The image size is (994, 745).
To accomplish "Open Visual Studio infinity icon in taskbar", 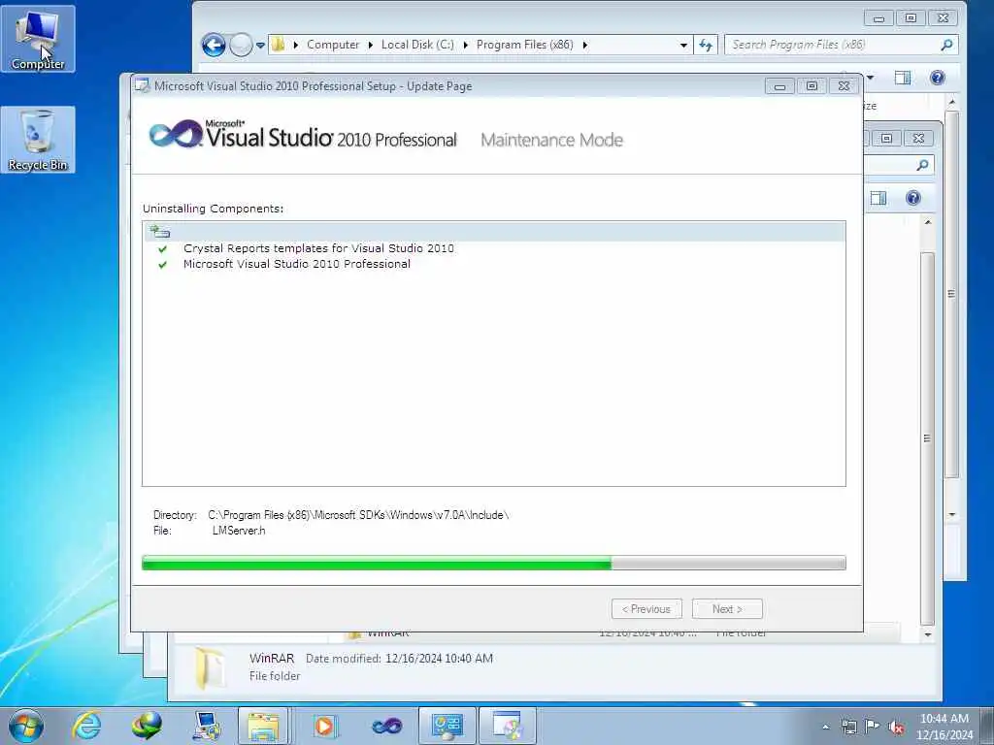I will click(386, 726).
